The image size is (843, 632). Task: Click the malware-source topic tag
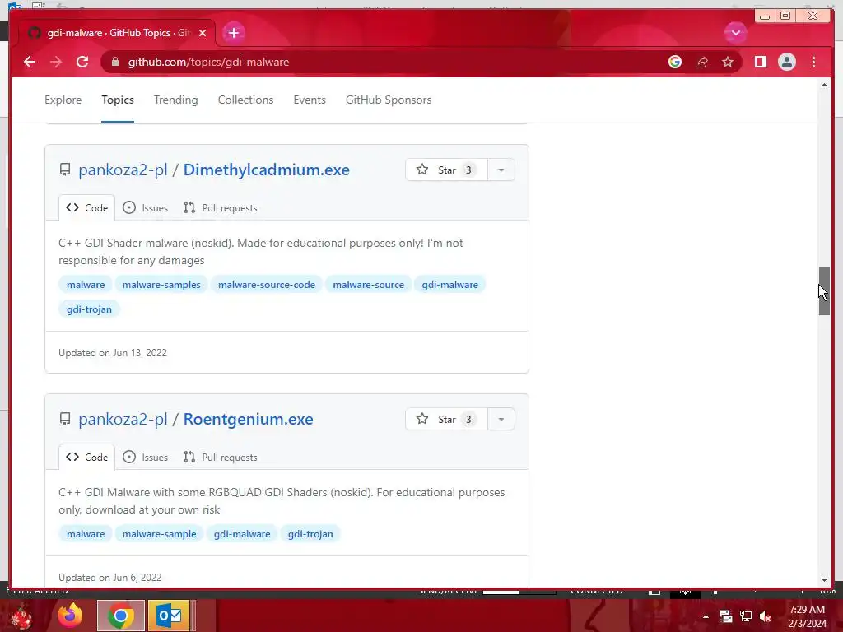(368, 285)
